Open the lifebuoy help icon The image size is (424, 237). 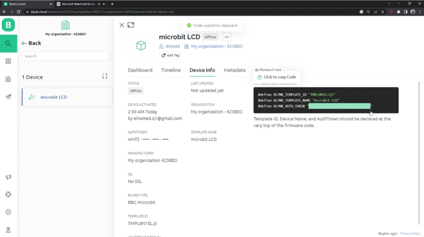8,195
